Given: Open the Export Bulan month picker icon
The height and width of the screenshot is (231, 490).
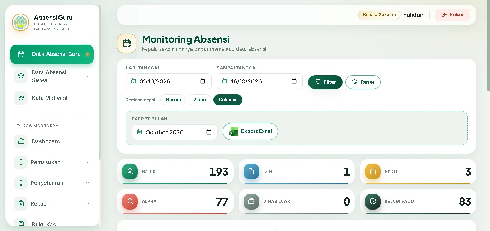Looking at the screenshot, I should click(209, 132).
